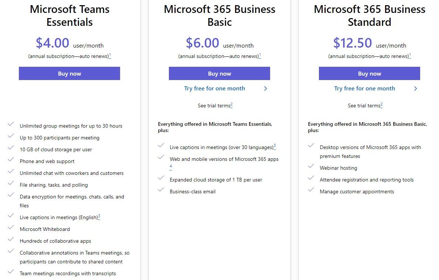Click the chevron next to Business Standard's trial offer
The width and height of the screenshot is (439, 280).
click(x=415, y=89)
